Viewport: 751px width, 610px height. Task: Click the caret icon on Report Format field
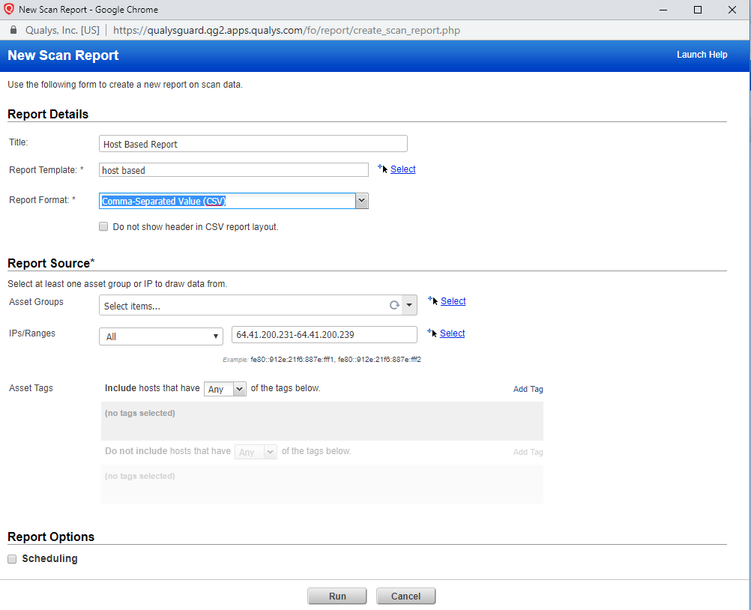[362, 200]
